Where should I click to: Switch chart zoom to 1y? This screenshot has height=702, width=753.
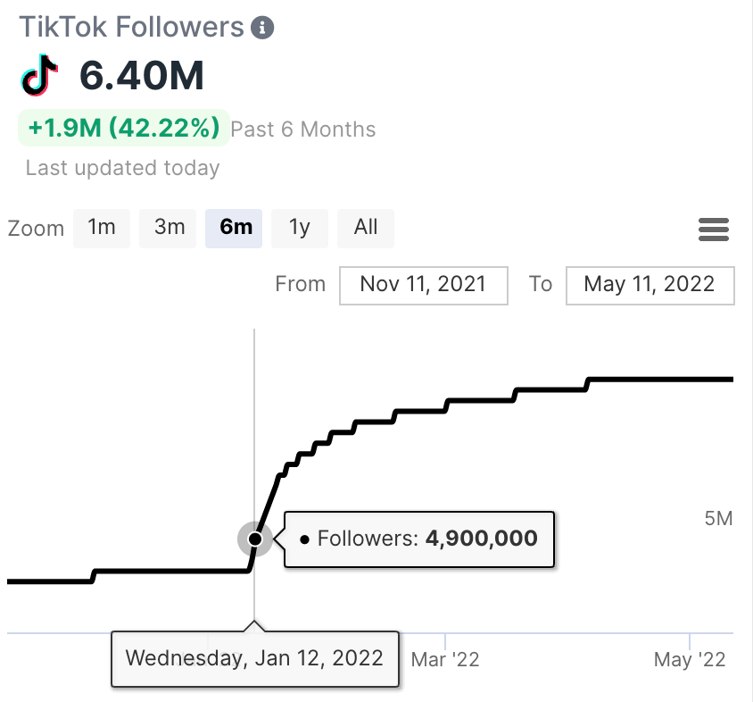click(x=300, y=228)
